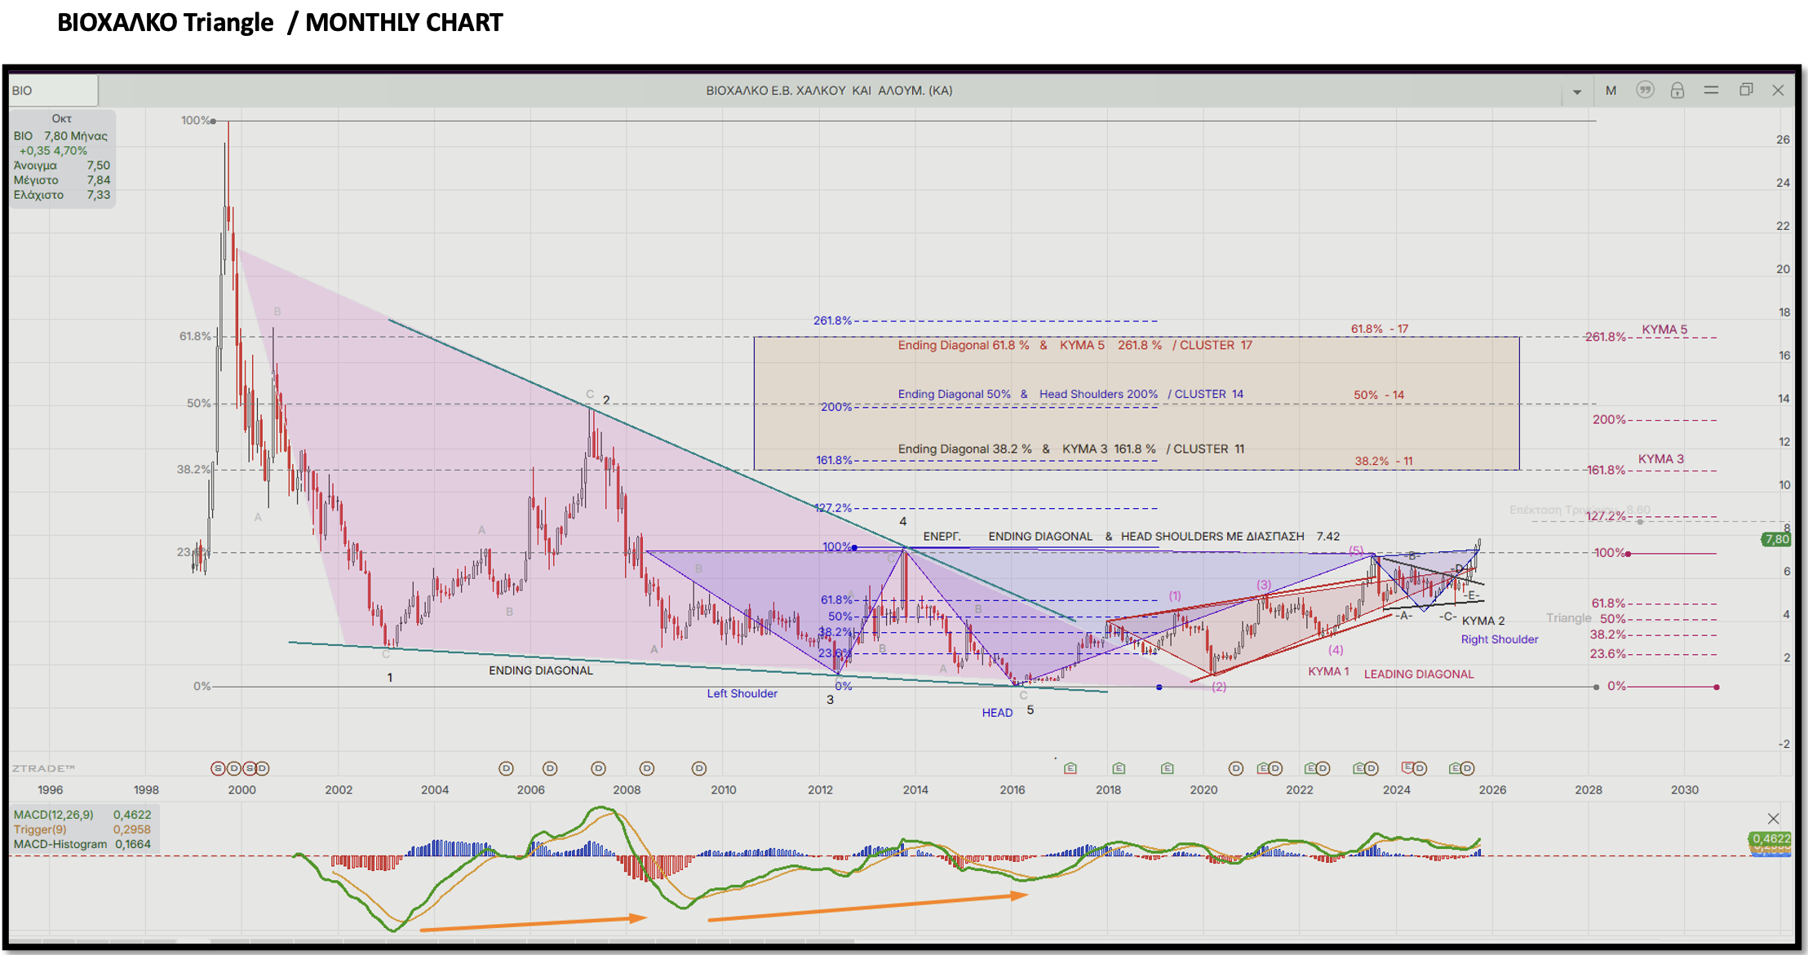1808x955 pixels.
Task: Click the 2026 label on time axis
Action: [1492, 789]
